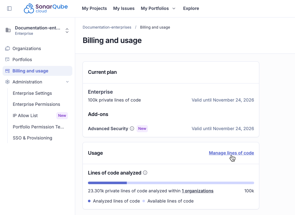Image resolution: width=295 pixels, height=215 pixels.
Task: Click the Billing and usage breadcrumb text
Action: 155,27
